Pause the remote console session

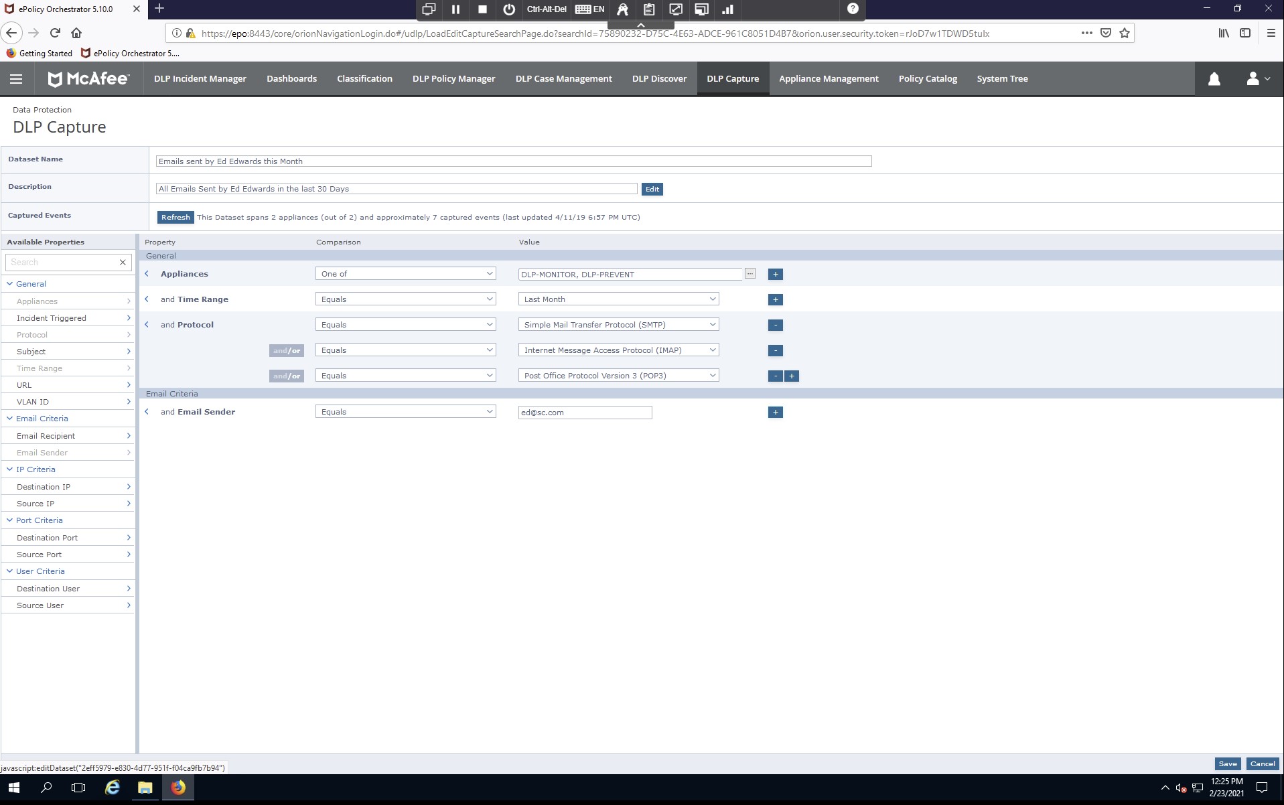[x=455, y=9]
